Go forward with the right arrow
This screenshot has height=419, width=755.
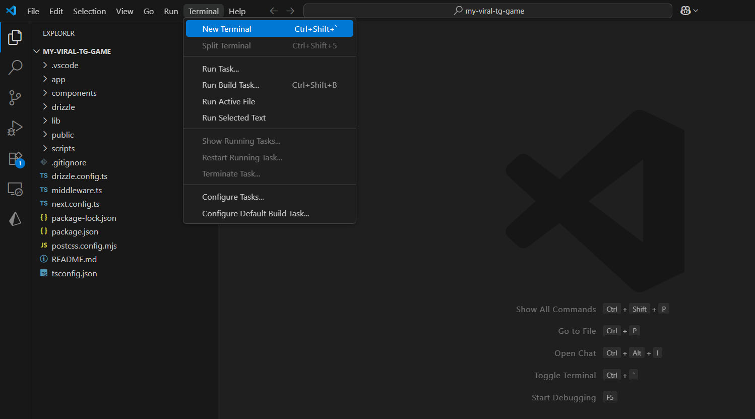290,11
